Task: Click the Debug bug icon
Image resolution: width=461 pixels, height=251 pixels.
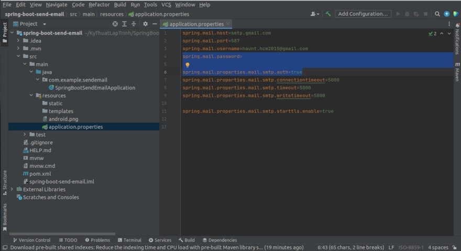Action: click(x=407, y=14)
